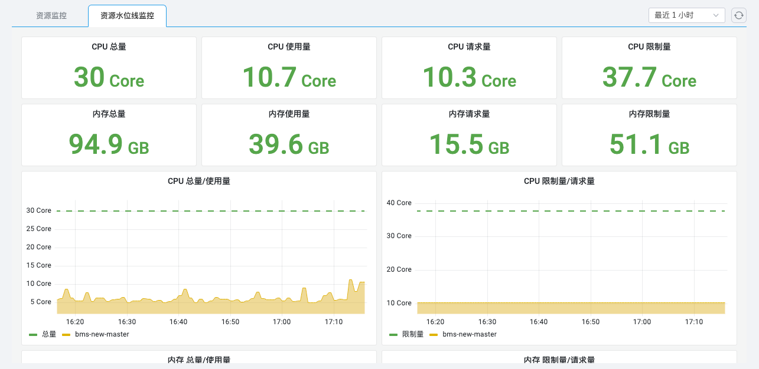Click the CPU 限制量 37.7 Core value
Viewport: 759px width, 369px height.
[x=649, y=78]
